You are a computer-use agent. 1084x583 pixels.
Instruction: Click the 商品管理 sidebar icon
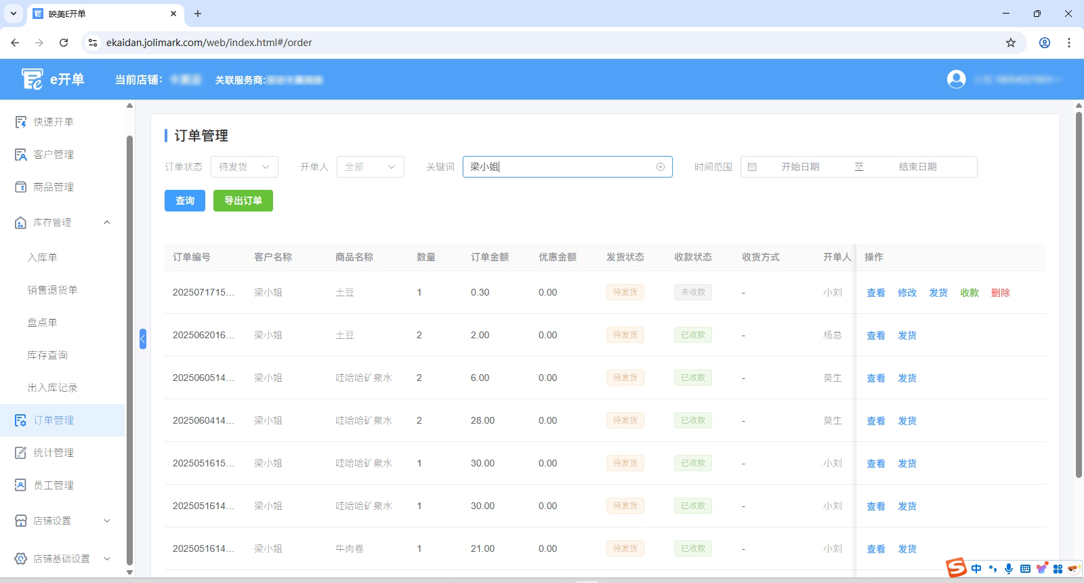click(x=21, y=187)
